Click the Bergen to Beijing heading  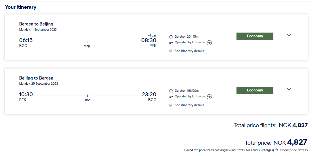pyautogui.click(x=36, y=24)
